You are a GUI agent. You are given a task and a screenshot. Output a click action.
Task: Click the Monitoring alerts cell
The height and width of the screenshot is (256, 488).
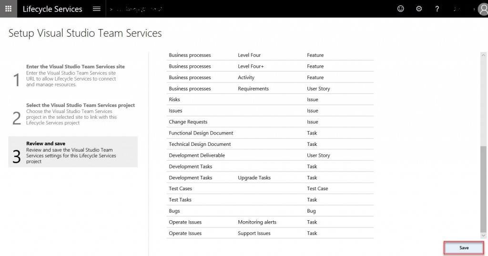[x=257, y=222]
